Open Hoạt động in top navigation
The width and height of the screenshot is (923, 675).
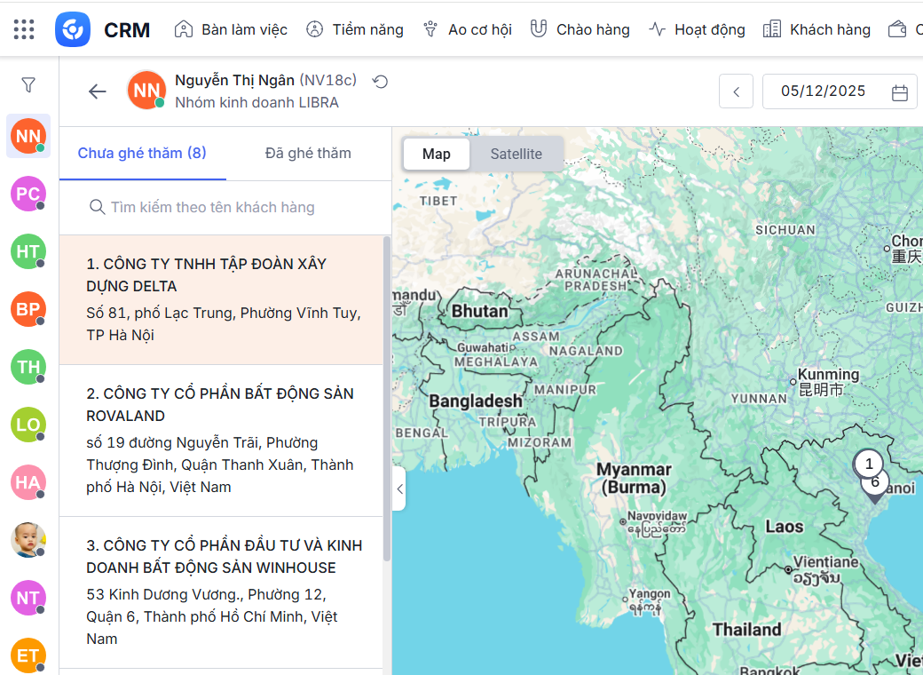tap(697, 29)
